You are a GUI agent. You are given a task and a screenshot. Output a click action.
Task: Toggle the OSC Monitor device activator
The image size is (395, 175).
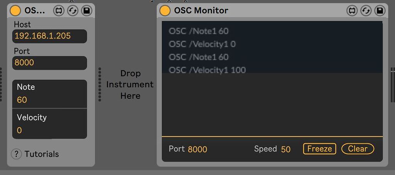tap(165, 10)
